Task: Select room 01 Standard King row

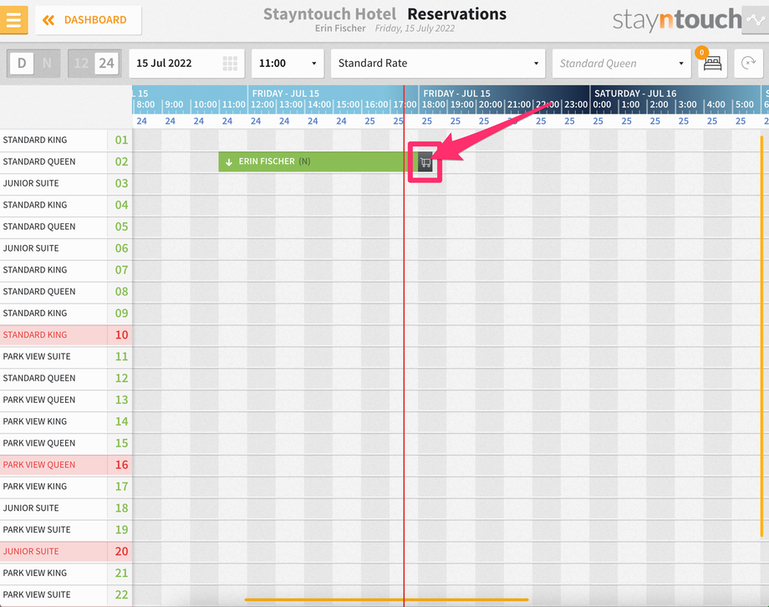Action: pyautogui.click(x=66, y=140)
